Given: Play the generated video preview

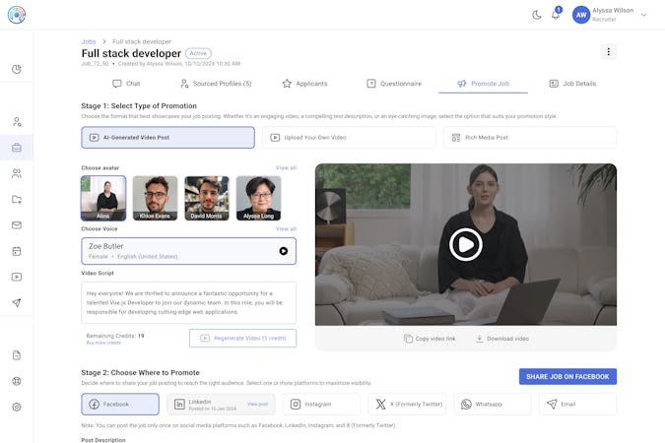Looking at the screenshot, I should pyautogui.click(x=466, y=244).
